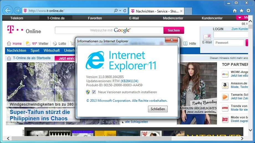
Task: Click the horizontal scrollbar thumb
Action: (x=91, y=138)
